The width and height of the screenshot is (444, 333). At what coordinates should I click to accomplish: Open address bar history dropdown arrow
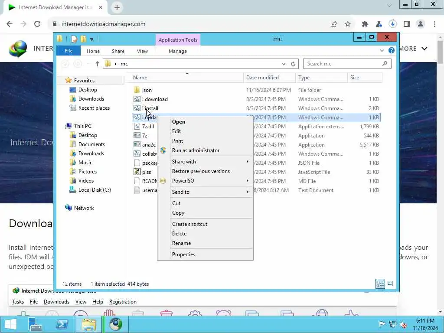click(x=284, y=64)
